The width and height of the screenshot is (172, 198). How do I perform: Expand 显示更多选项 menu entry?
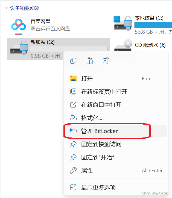click(x=116, y=187)
